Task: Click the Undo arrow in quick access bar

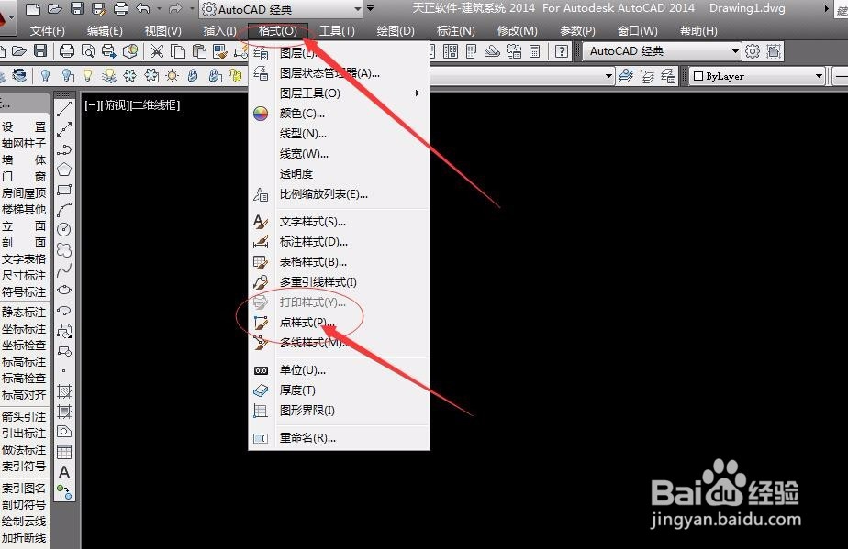Action: coord(143,8)
